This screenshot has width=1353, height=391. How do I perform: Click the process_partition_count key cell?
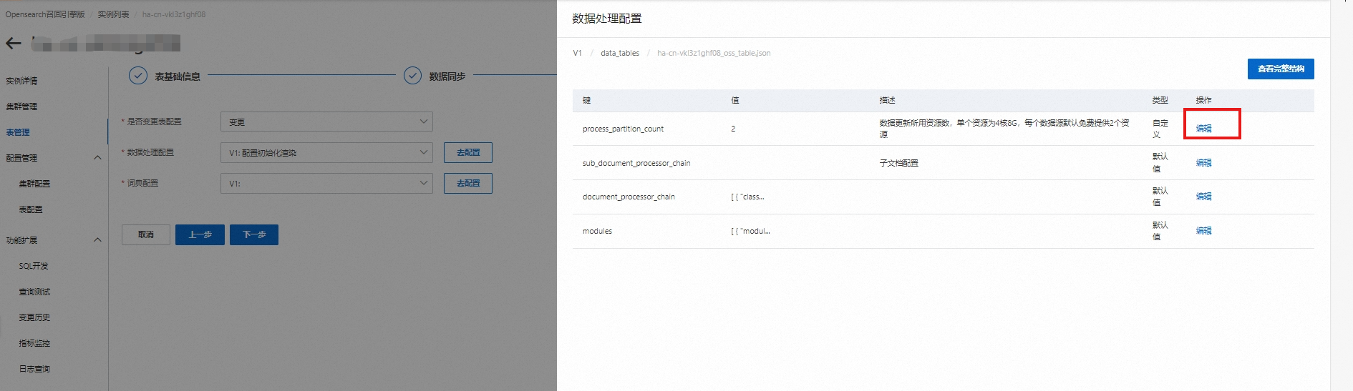(x=623, y=129)
